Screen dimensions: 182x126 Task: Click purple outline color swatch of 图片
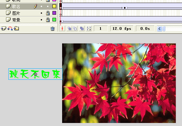[54, 13]
